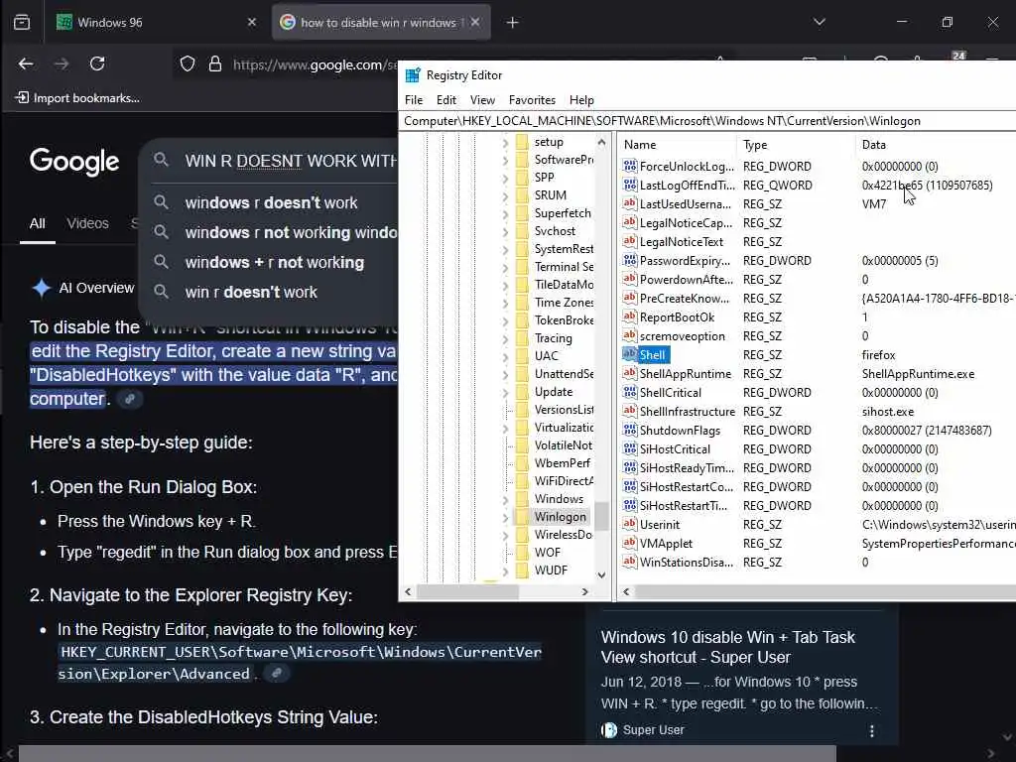Screen dimensions: 1016x762
Task: Open 'Windows 10 disable Win + Tab' result link
Action: 727,647
